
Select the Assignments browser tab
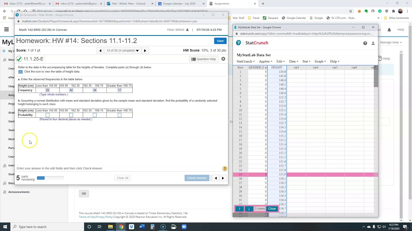click(x=232, y=4)
